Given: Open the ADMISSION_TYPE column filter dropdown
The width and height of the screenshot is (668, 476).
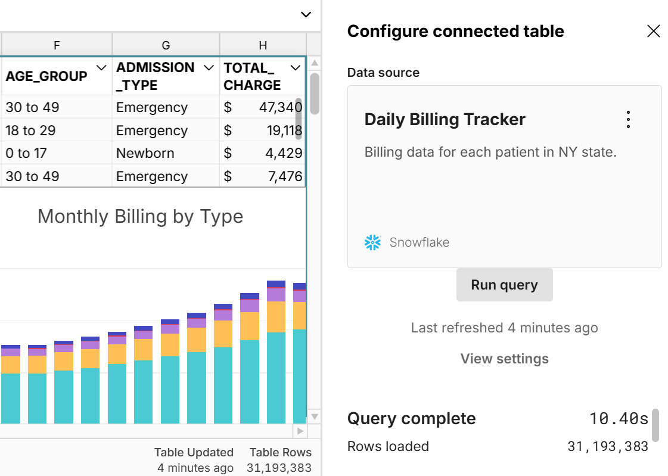Looking at the screenshot, I should pos(209,68).
